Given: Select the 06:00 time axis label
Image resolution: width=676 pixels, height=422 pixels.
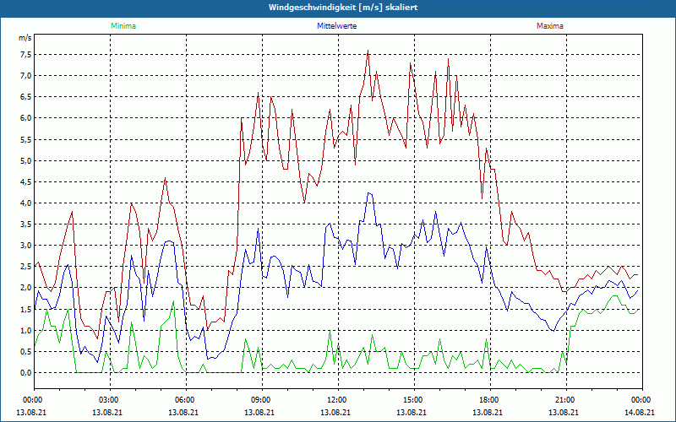Looking at the screenshot, I should [185, 400].
